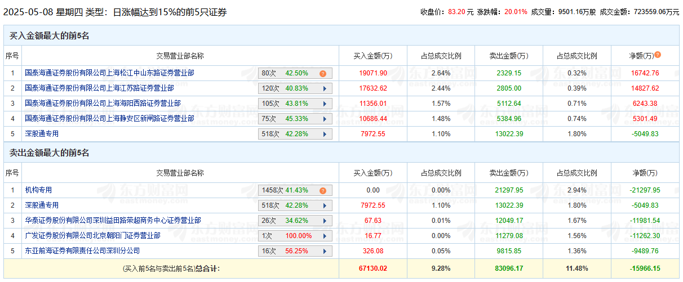Open 广发证券 北京朝阳门证券营业部 link

92,236
